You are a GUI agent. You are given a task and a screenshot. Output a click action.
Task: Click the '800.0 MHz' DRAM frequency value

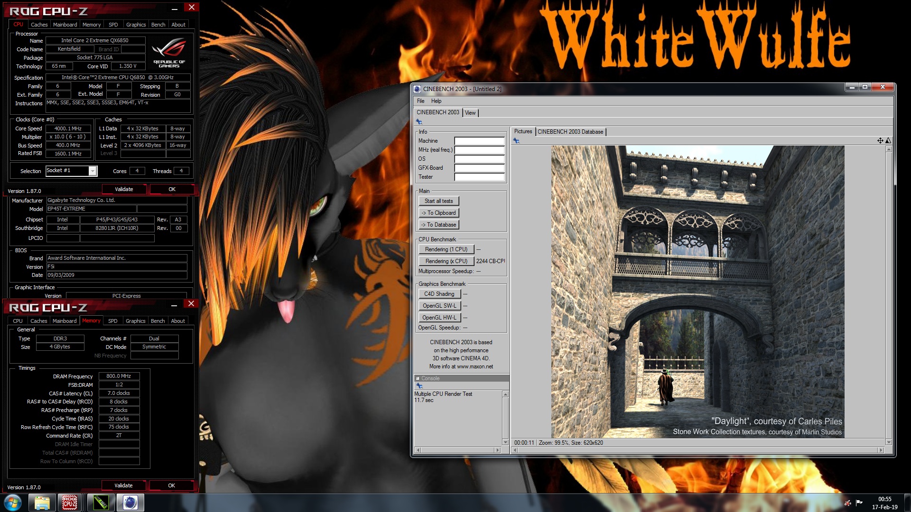(x=119, y=376)
